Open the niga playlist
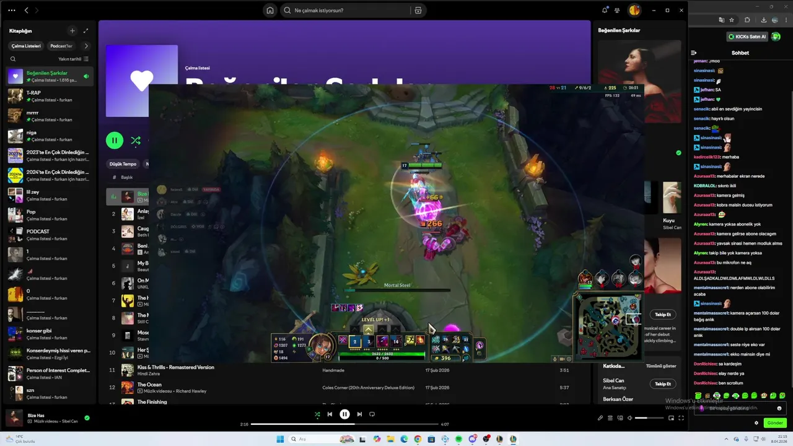The image size is (793, 446). (x=50, y=136)
